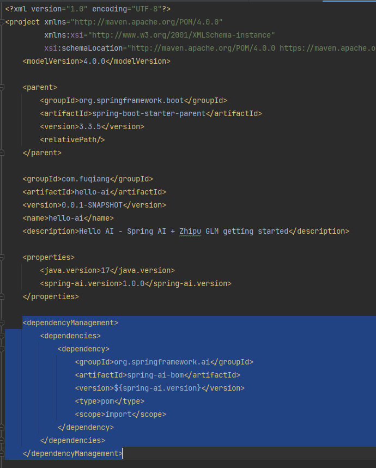Click the parent version value 3.3.5
Screen dimensions: 376x468
click(x=90, y=126)
